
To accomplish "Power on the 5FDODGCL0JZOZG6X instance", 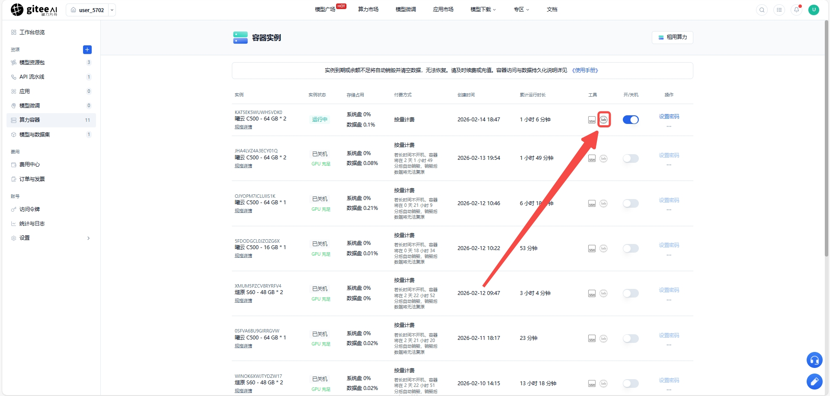I will [631, 248].
